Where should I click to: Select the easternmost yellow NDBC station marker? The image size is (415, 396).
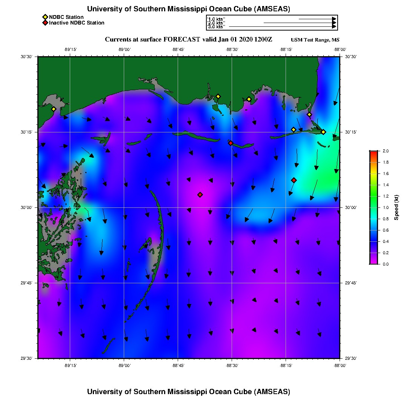[x=323, y=132]
